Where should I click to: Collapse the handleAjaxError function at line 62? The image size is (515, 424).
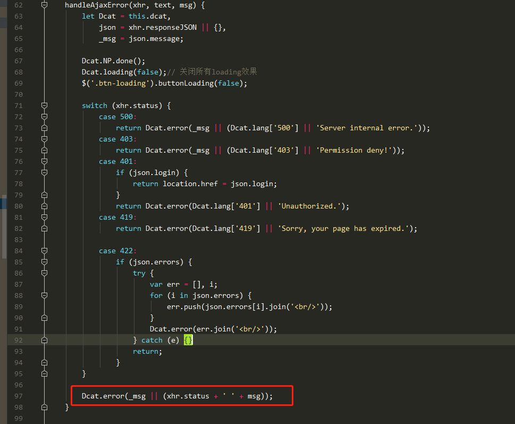tap(44, 5)
